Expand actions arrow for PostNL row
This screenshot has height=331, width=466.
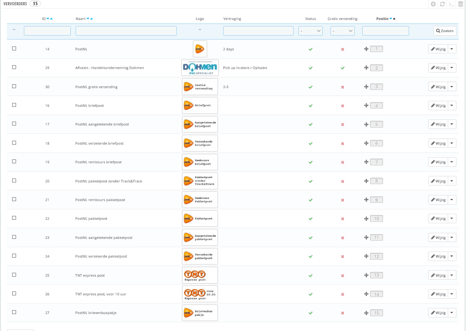(452, 49)
